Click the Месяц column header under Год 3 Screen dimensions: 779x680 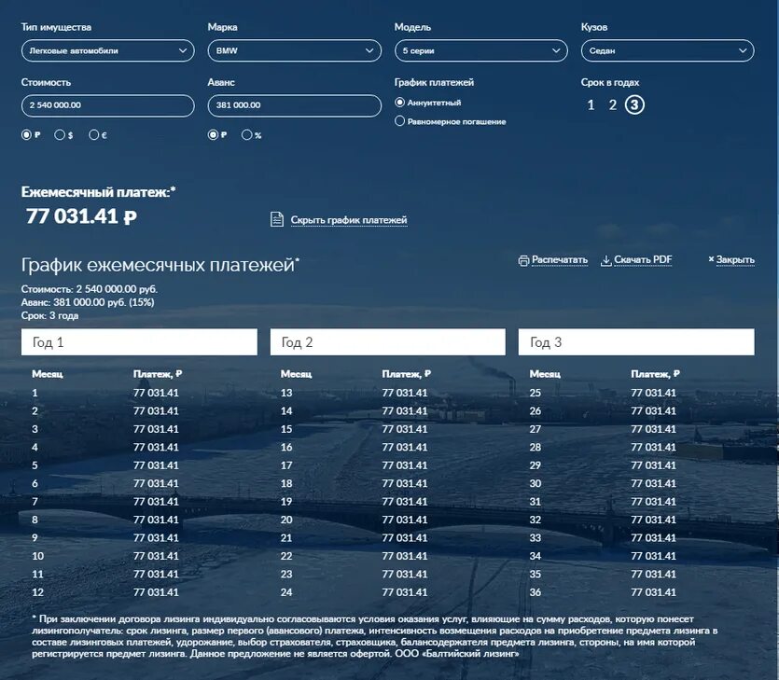tap(545, 374)
